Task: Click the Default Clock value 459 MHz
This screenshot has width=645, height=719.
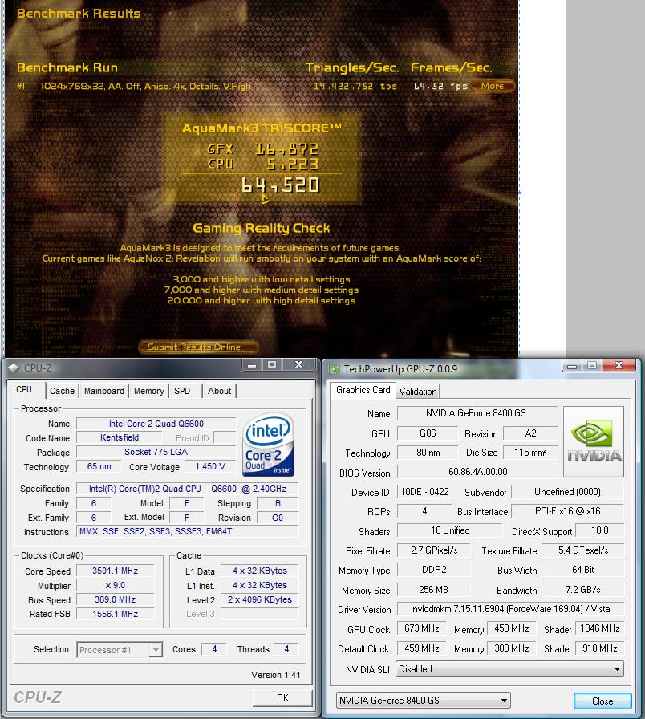Action: coord(421,648)
